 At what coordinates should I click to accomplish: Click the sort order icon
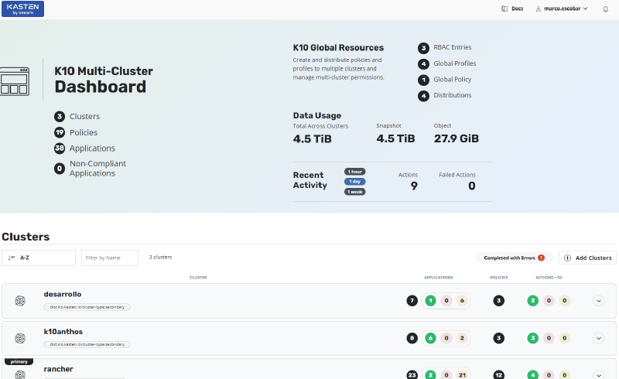click(12, 258)
